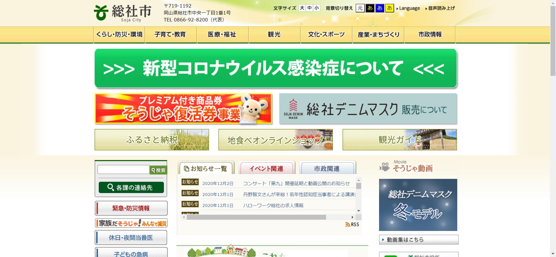Click the Soja City logo
Viewport: 556px width, 257px height.
point(122,13)
